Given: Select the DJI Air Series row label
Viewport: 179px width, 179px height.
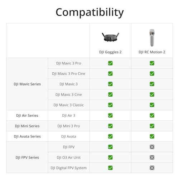Looking at the screenshot, I should pyautogui.click(x=27, y=115).
